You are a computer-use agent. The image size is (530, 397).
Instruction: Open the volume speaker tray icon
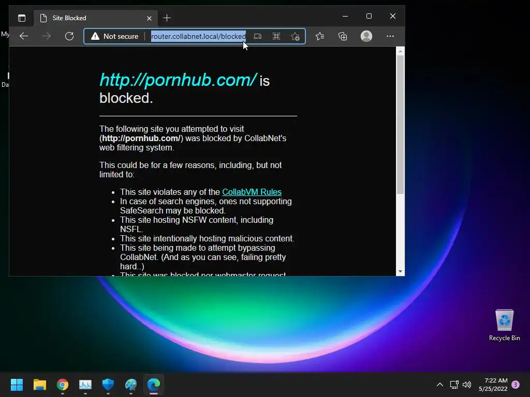(x=467, y=385)
